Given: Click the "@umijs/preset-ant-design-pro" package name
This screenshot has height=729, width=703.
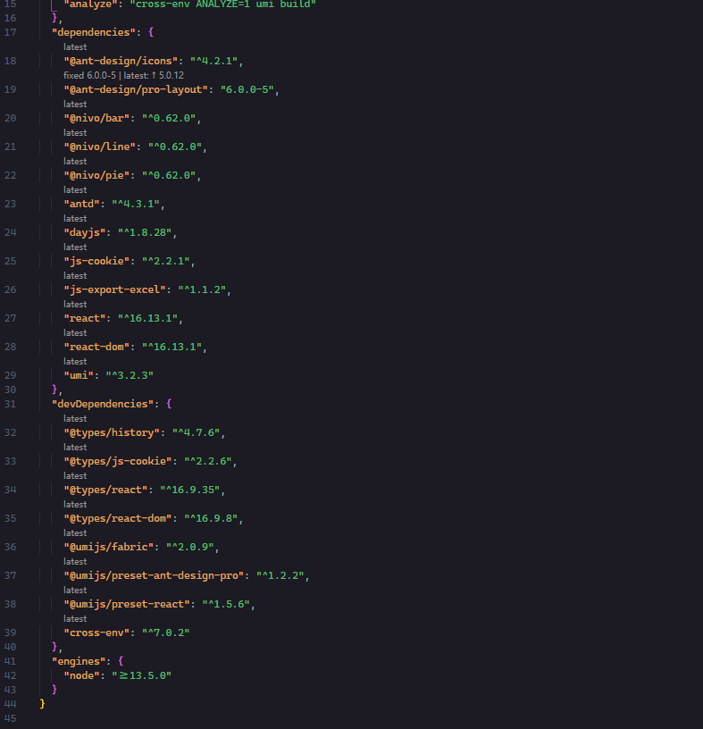Looking at the screenshot, I should 154,575.
